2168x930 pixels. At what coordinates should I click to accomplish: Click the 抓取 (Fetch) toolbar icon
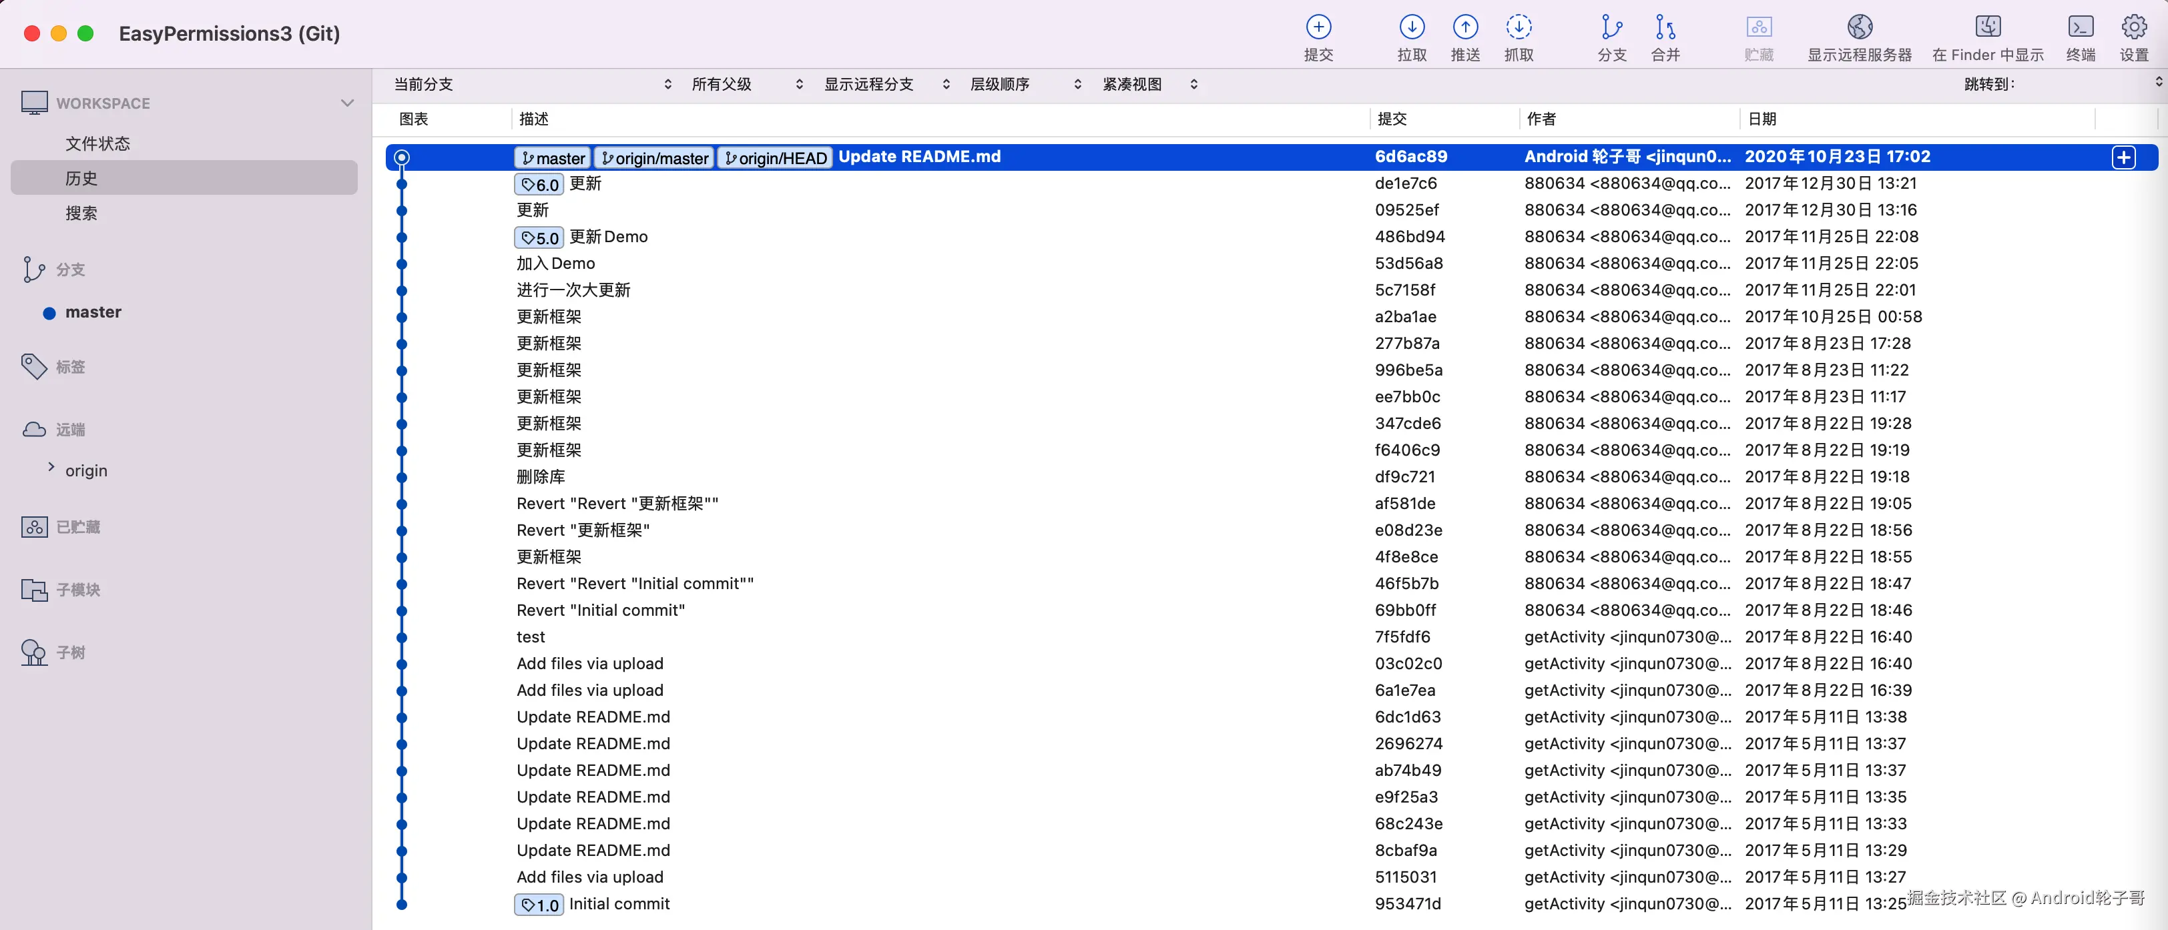[1519, 27]
